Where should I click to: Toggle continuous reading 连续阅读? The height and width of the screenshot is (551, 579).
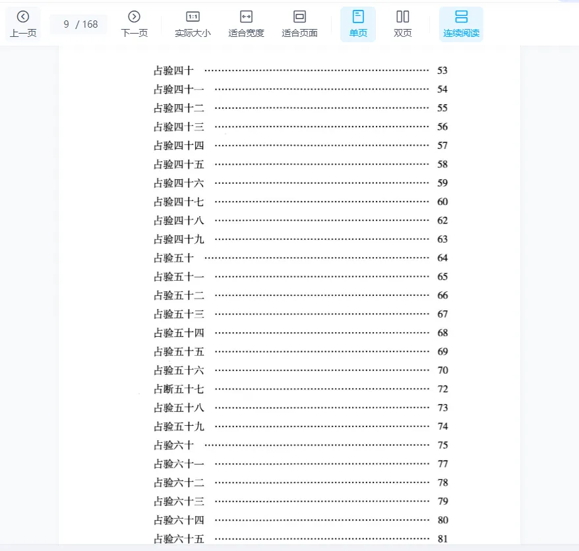pyautogui.click(x=461, y=24)
